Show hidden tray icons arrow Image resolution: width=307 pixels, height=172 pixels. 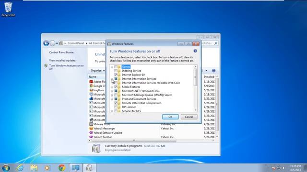click(x=268, y=168)
